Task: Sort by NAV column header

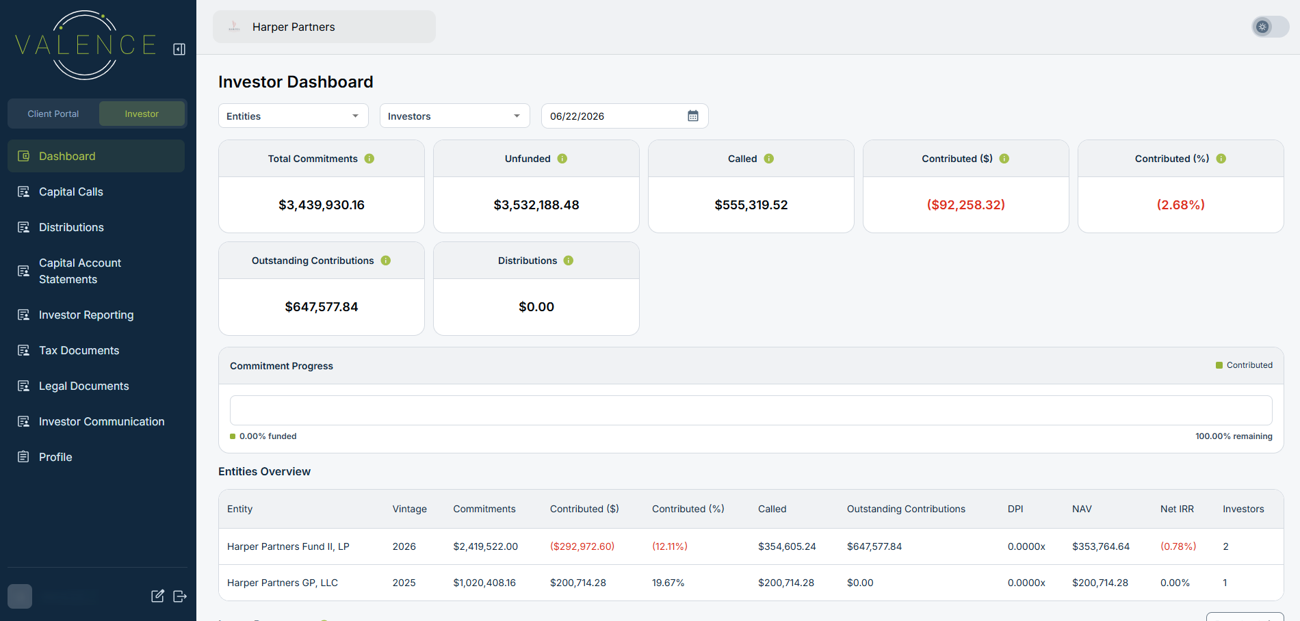Action: (x=1082, y=509)
